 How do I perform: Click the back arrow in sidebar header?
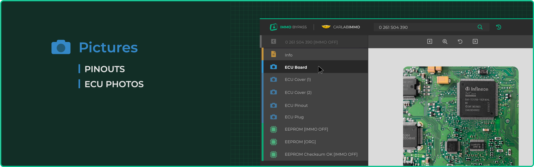274,41
